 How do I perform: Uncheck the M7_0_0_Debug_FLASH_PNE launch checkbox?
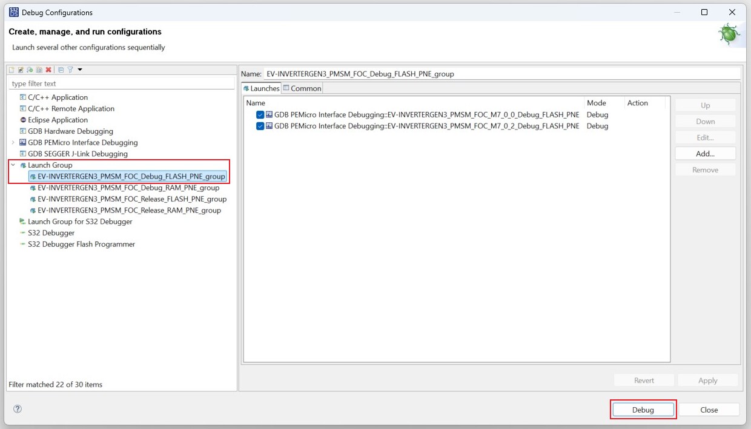(260, 115)
